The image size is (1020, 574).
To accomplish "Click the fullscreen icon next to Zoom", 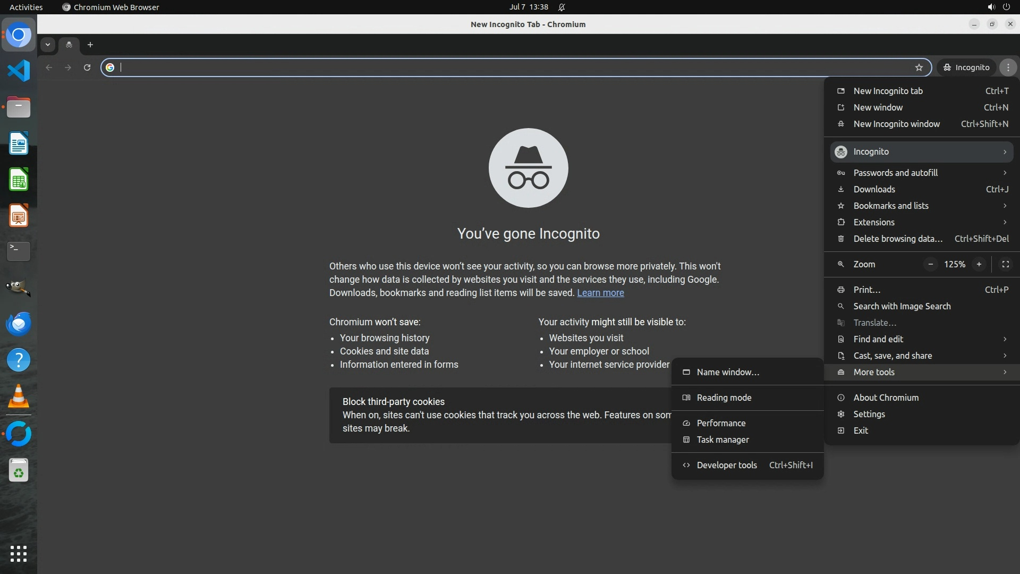I will (x=1005, y=264).
